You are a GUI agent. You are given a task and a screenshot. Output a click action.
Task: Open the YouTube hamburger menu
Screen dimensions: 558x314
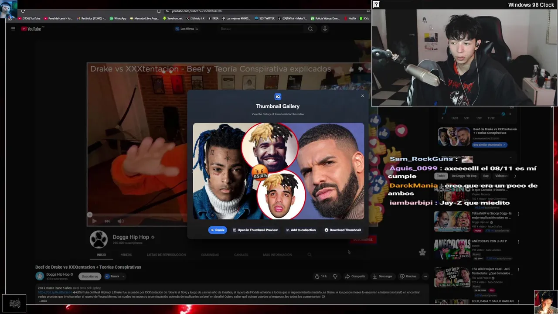tap(13, 29)
